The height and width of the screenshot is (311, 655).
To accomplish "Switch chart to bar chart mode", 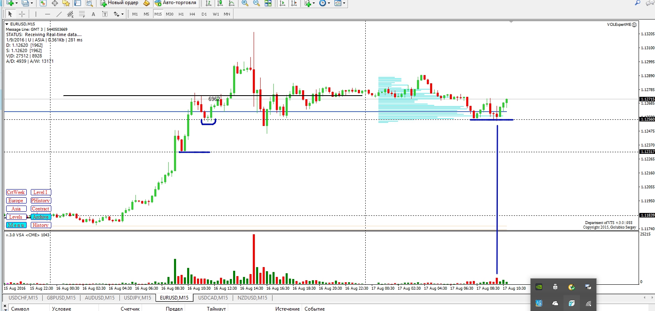I will [x=208, y=3].
